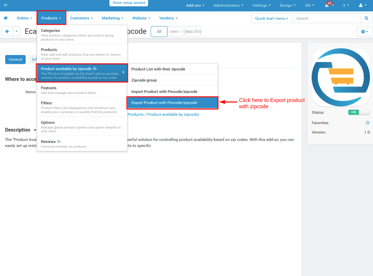Select Products entry in dropdown list
This screenshot has height=276, width=373.
82,54
